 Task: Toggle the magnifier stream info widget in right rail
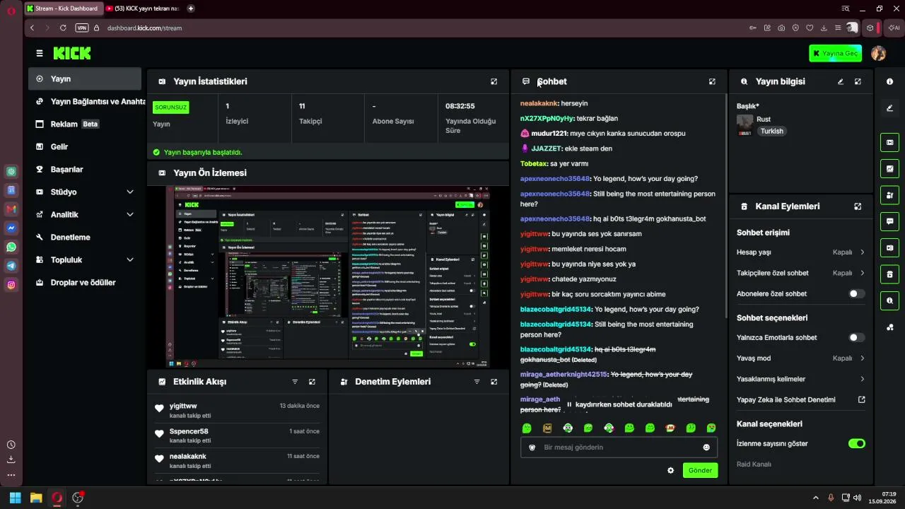click(x=889, y=300)
